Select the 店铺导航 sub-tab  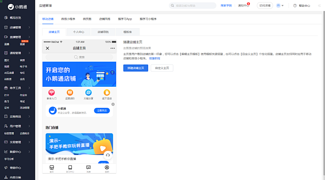point(103,32)
